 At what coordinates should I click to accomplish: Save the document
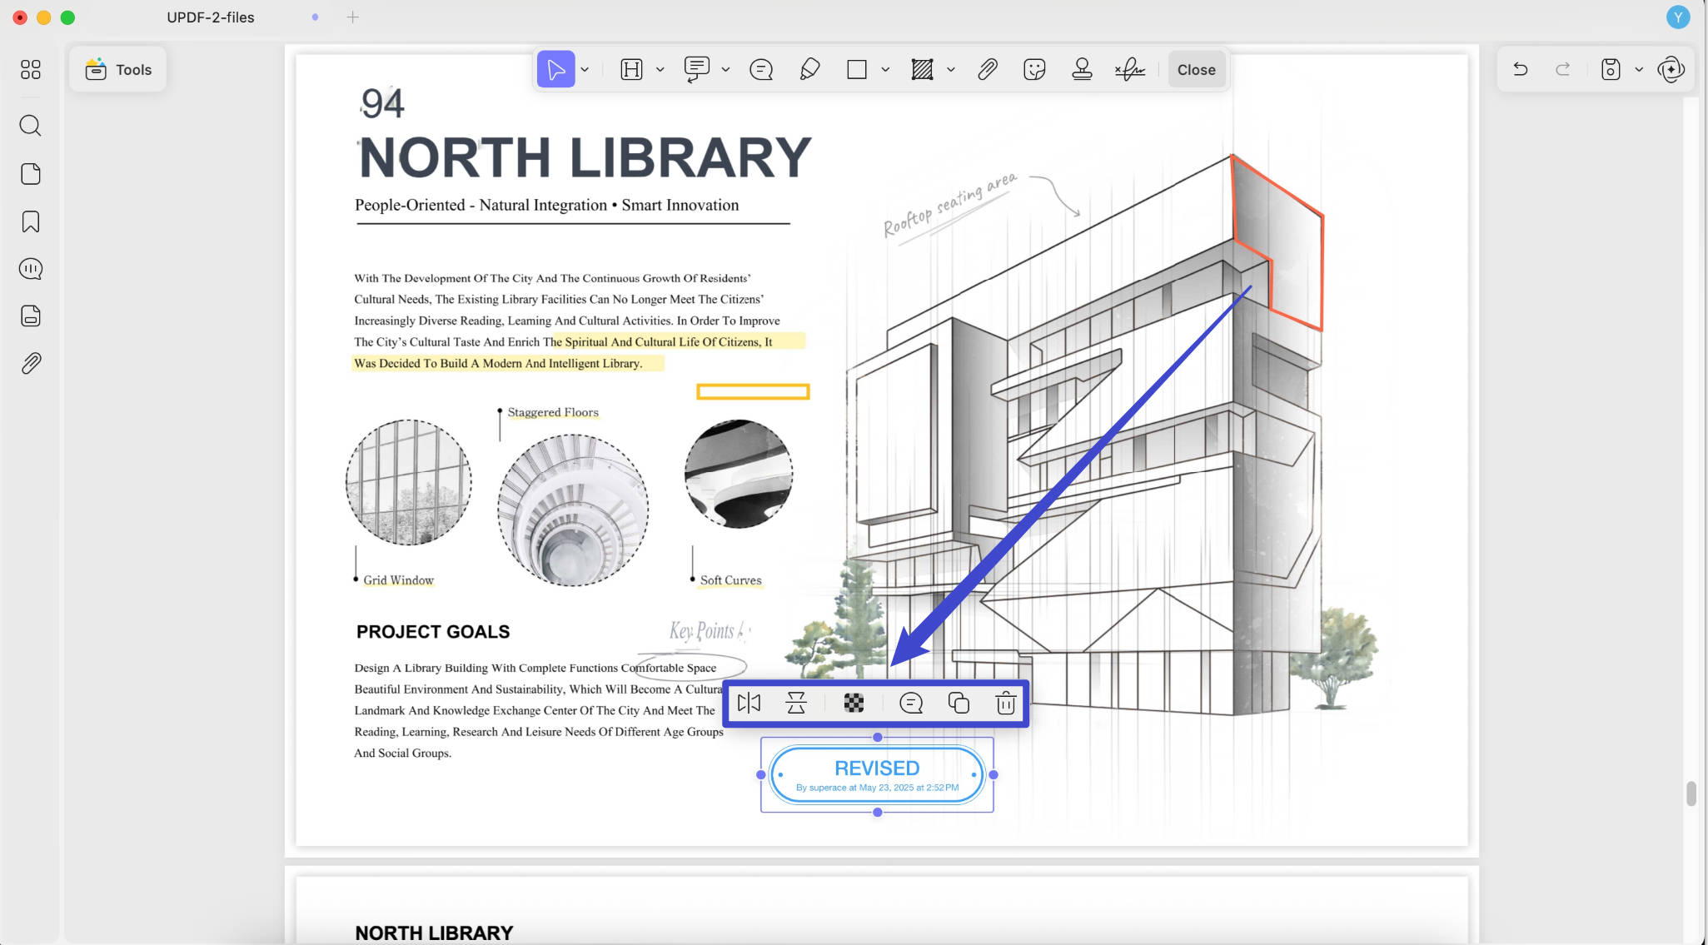pyautogui.click(x=1611, y=69)
